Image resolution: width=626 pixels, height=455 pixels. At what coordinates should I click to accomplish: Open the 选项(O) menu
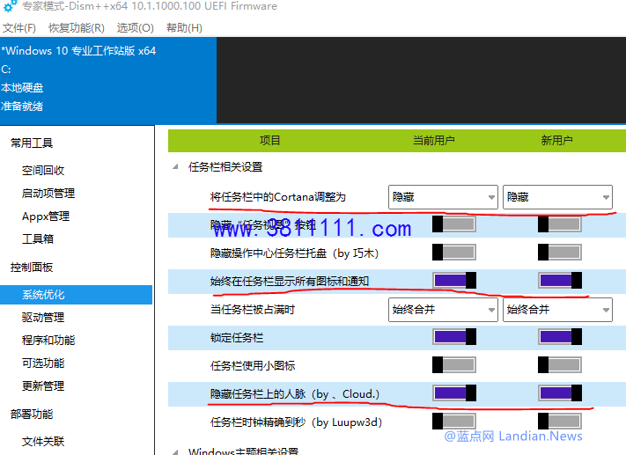click(x=135, y=28)
